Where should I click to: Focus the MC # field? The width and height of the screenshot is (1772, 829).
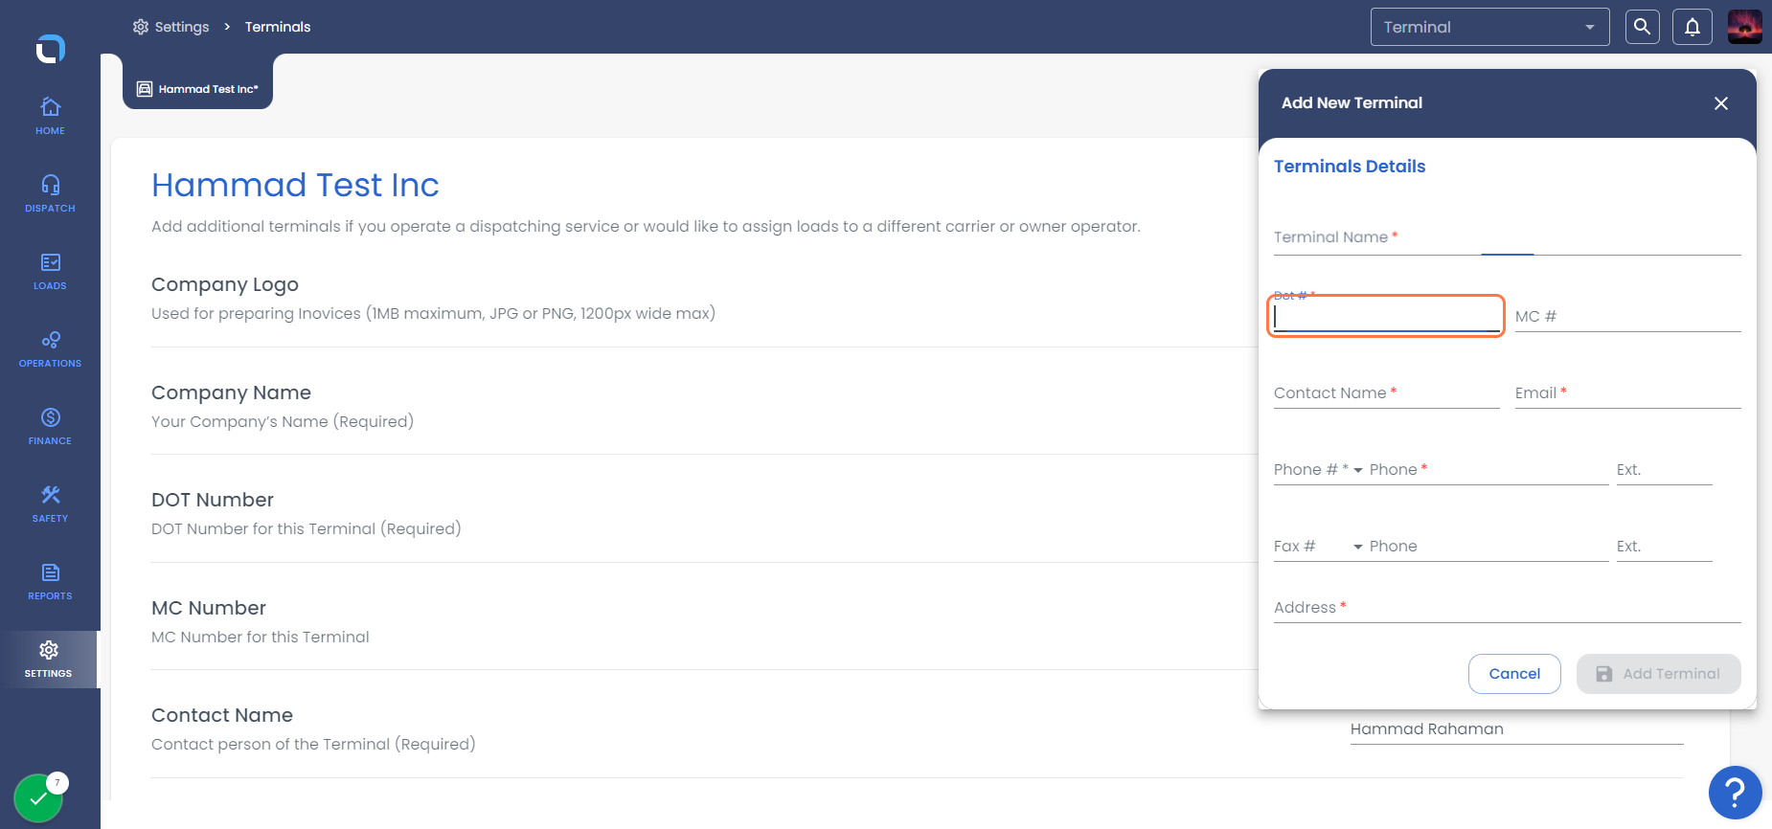(x=1627, y=317)
